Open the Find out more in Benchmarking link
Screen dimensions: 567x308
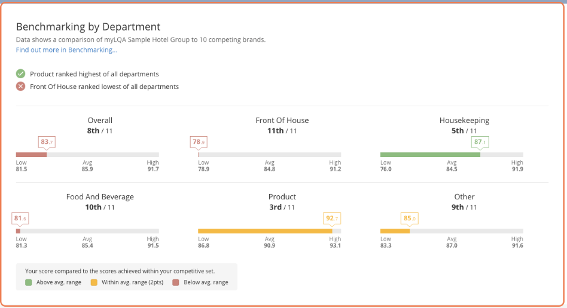(x=66, y=50)
